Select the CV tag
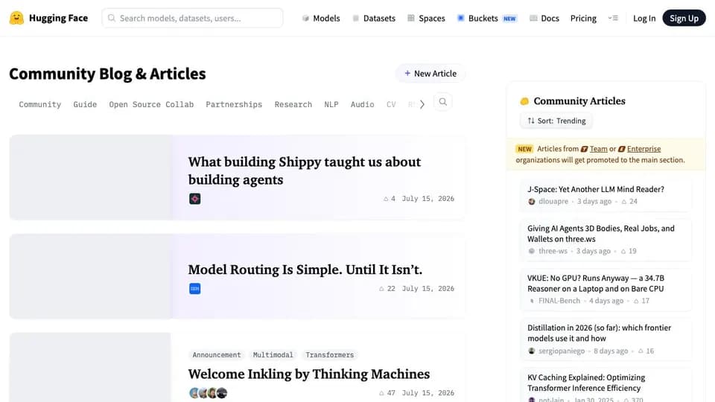Screen dimensions: 715x402 click(391, 104)
